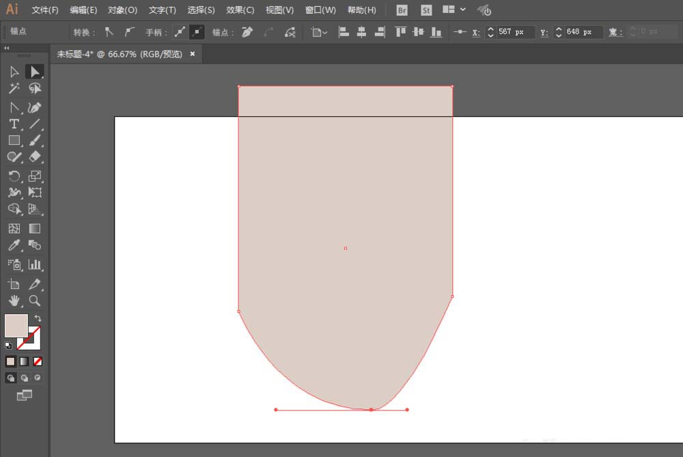Select the Rectangle tool
683x457 pixels.
pyautogui.click(x=14, y=140)
